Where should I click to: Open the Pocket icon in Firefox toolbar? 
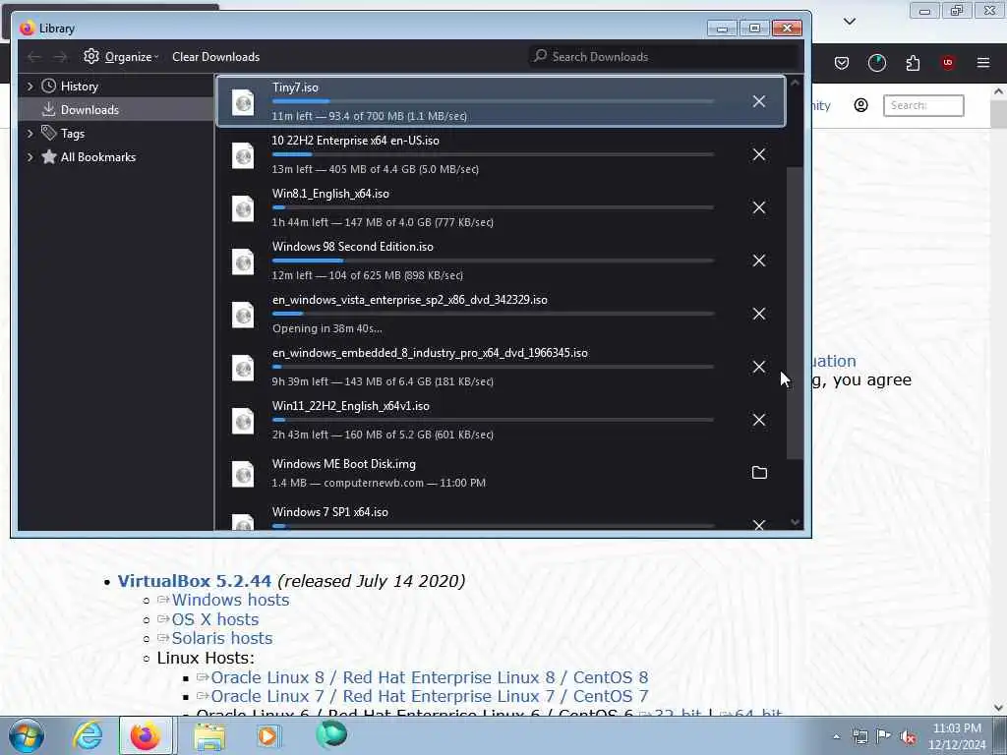point(842,63)
